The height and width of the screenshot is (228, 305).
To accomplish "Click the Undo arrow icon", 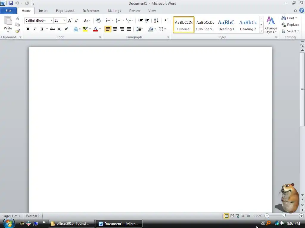I will [x=17, y=3].
